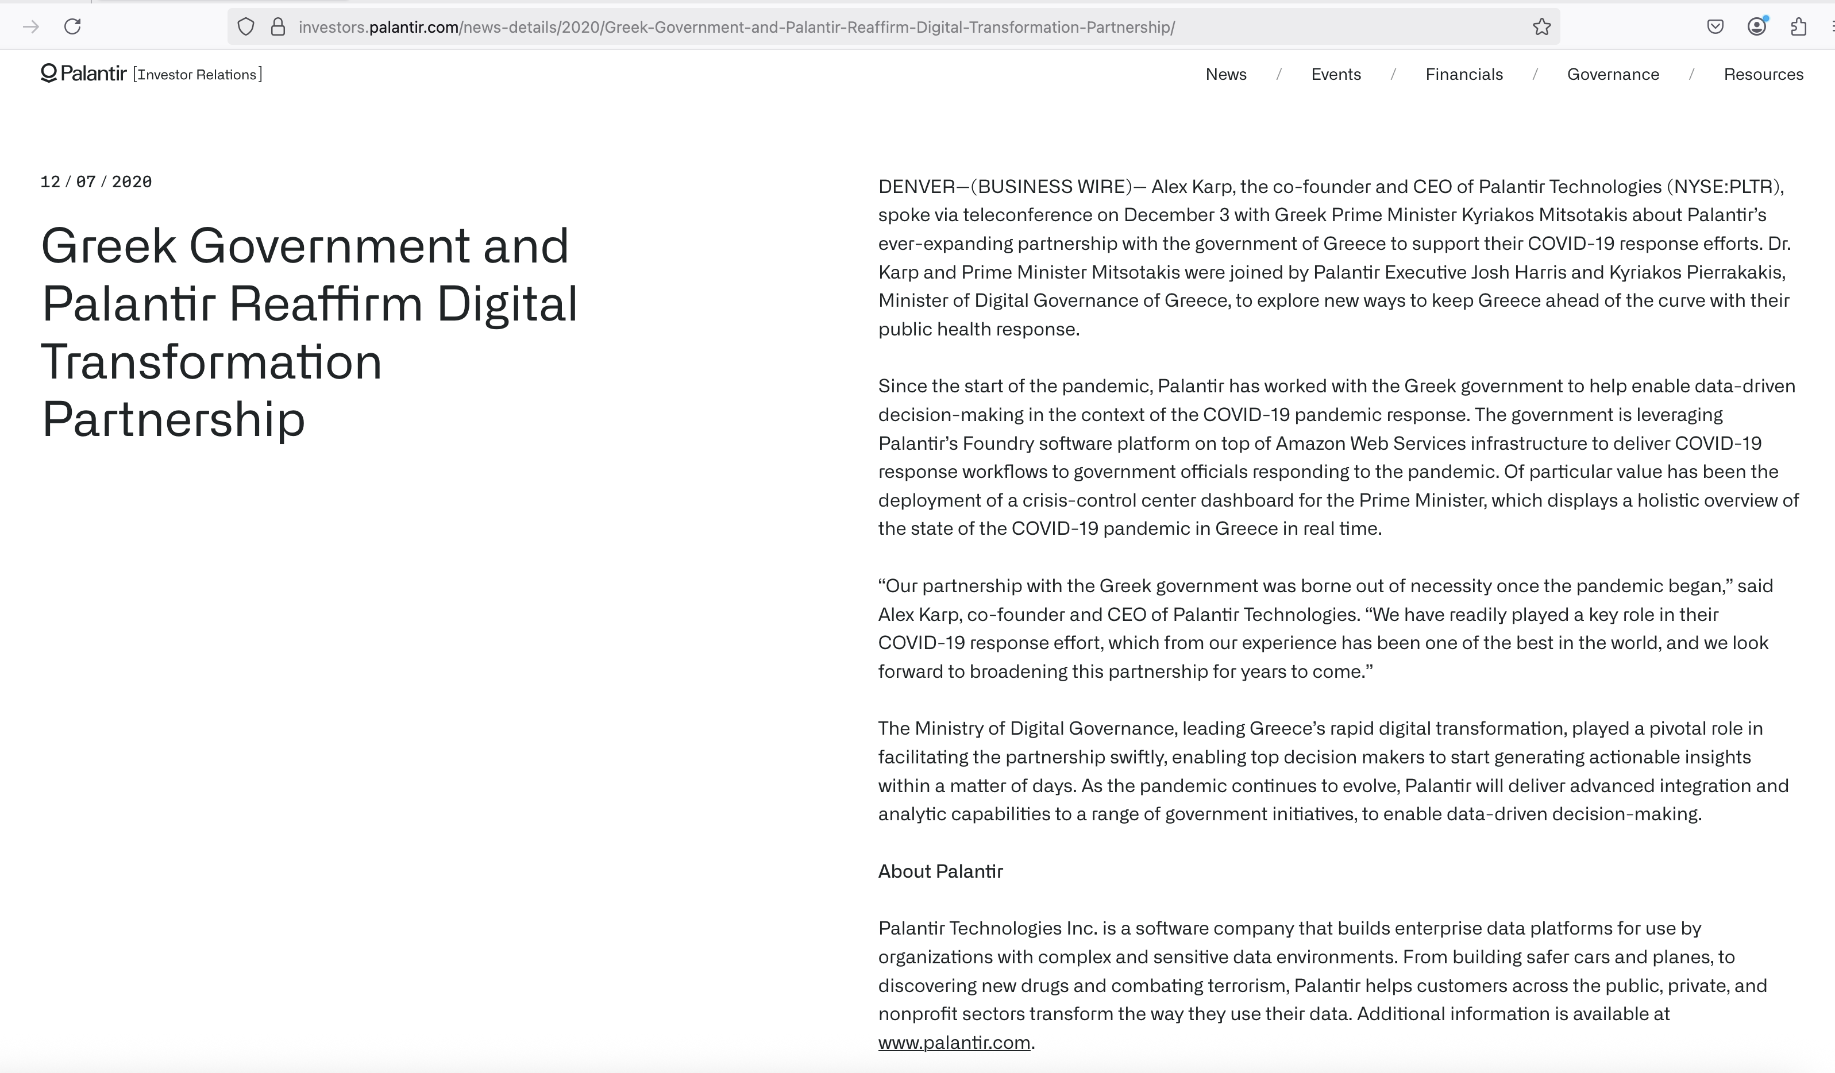
Task: Reload the page with refresh icon
Action: [73, 27]
